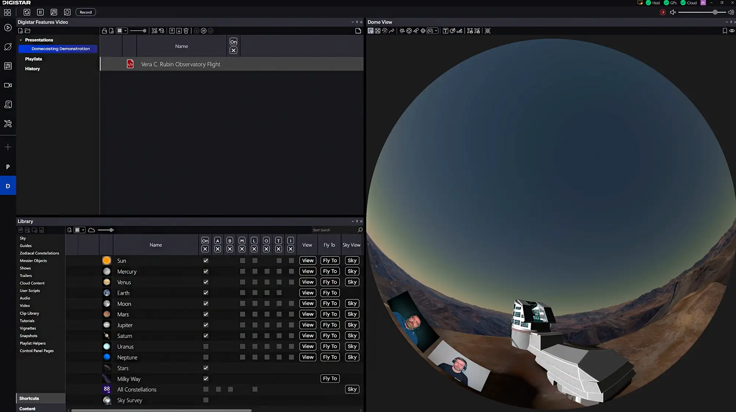Uncheck the Sun On checkbox
The width and height of the screenshot is (736, 412).
coord(206,261)
